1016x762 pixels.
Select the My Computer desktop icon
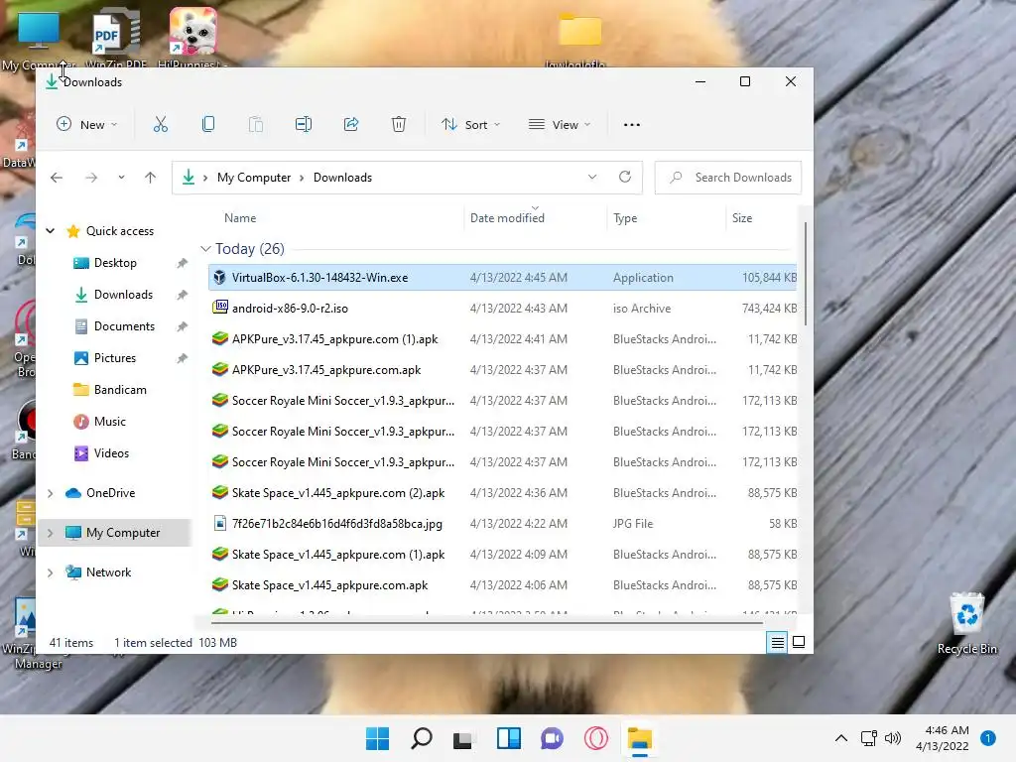pyautogui.click(x=39, y=38)
